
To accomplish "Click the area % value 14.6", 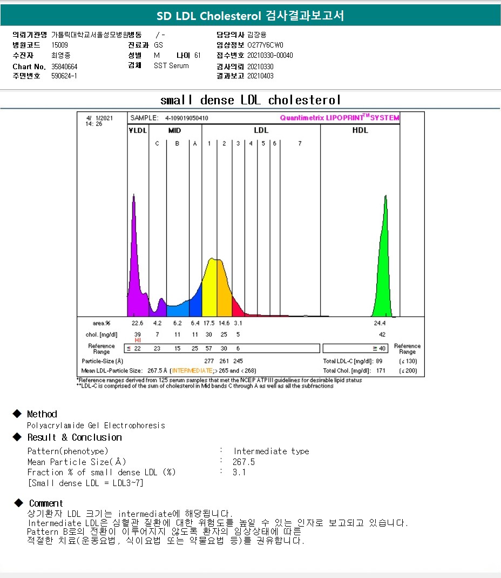I will click(224, 323).
